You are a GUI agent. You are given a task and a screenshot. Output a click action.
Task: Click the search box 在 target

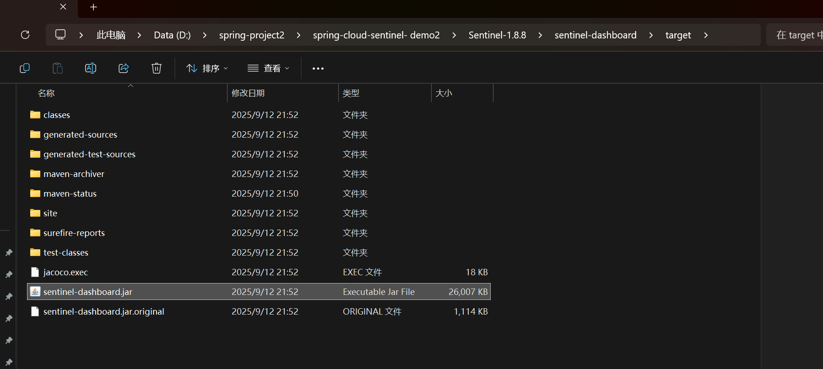point(795,35)
